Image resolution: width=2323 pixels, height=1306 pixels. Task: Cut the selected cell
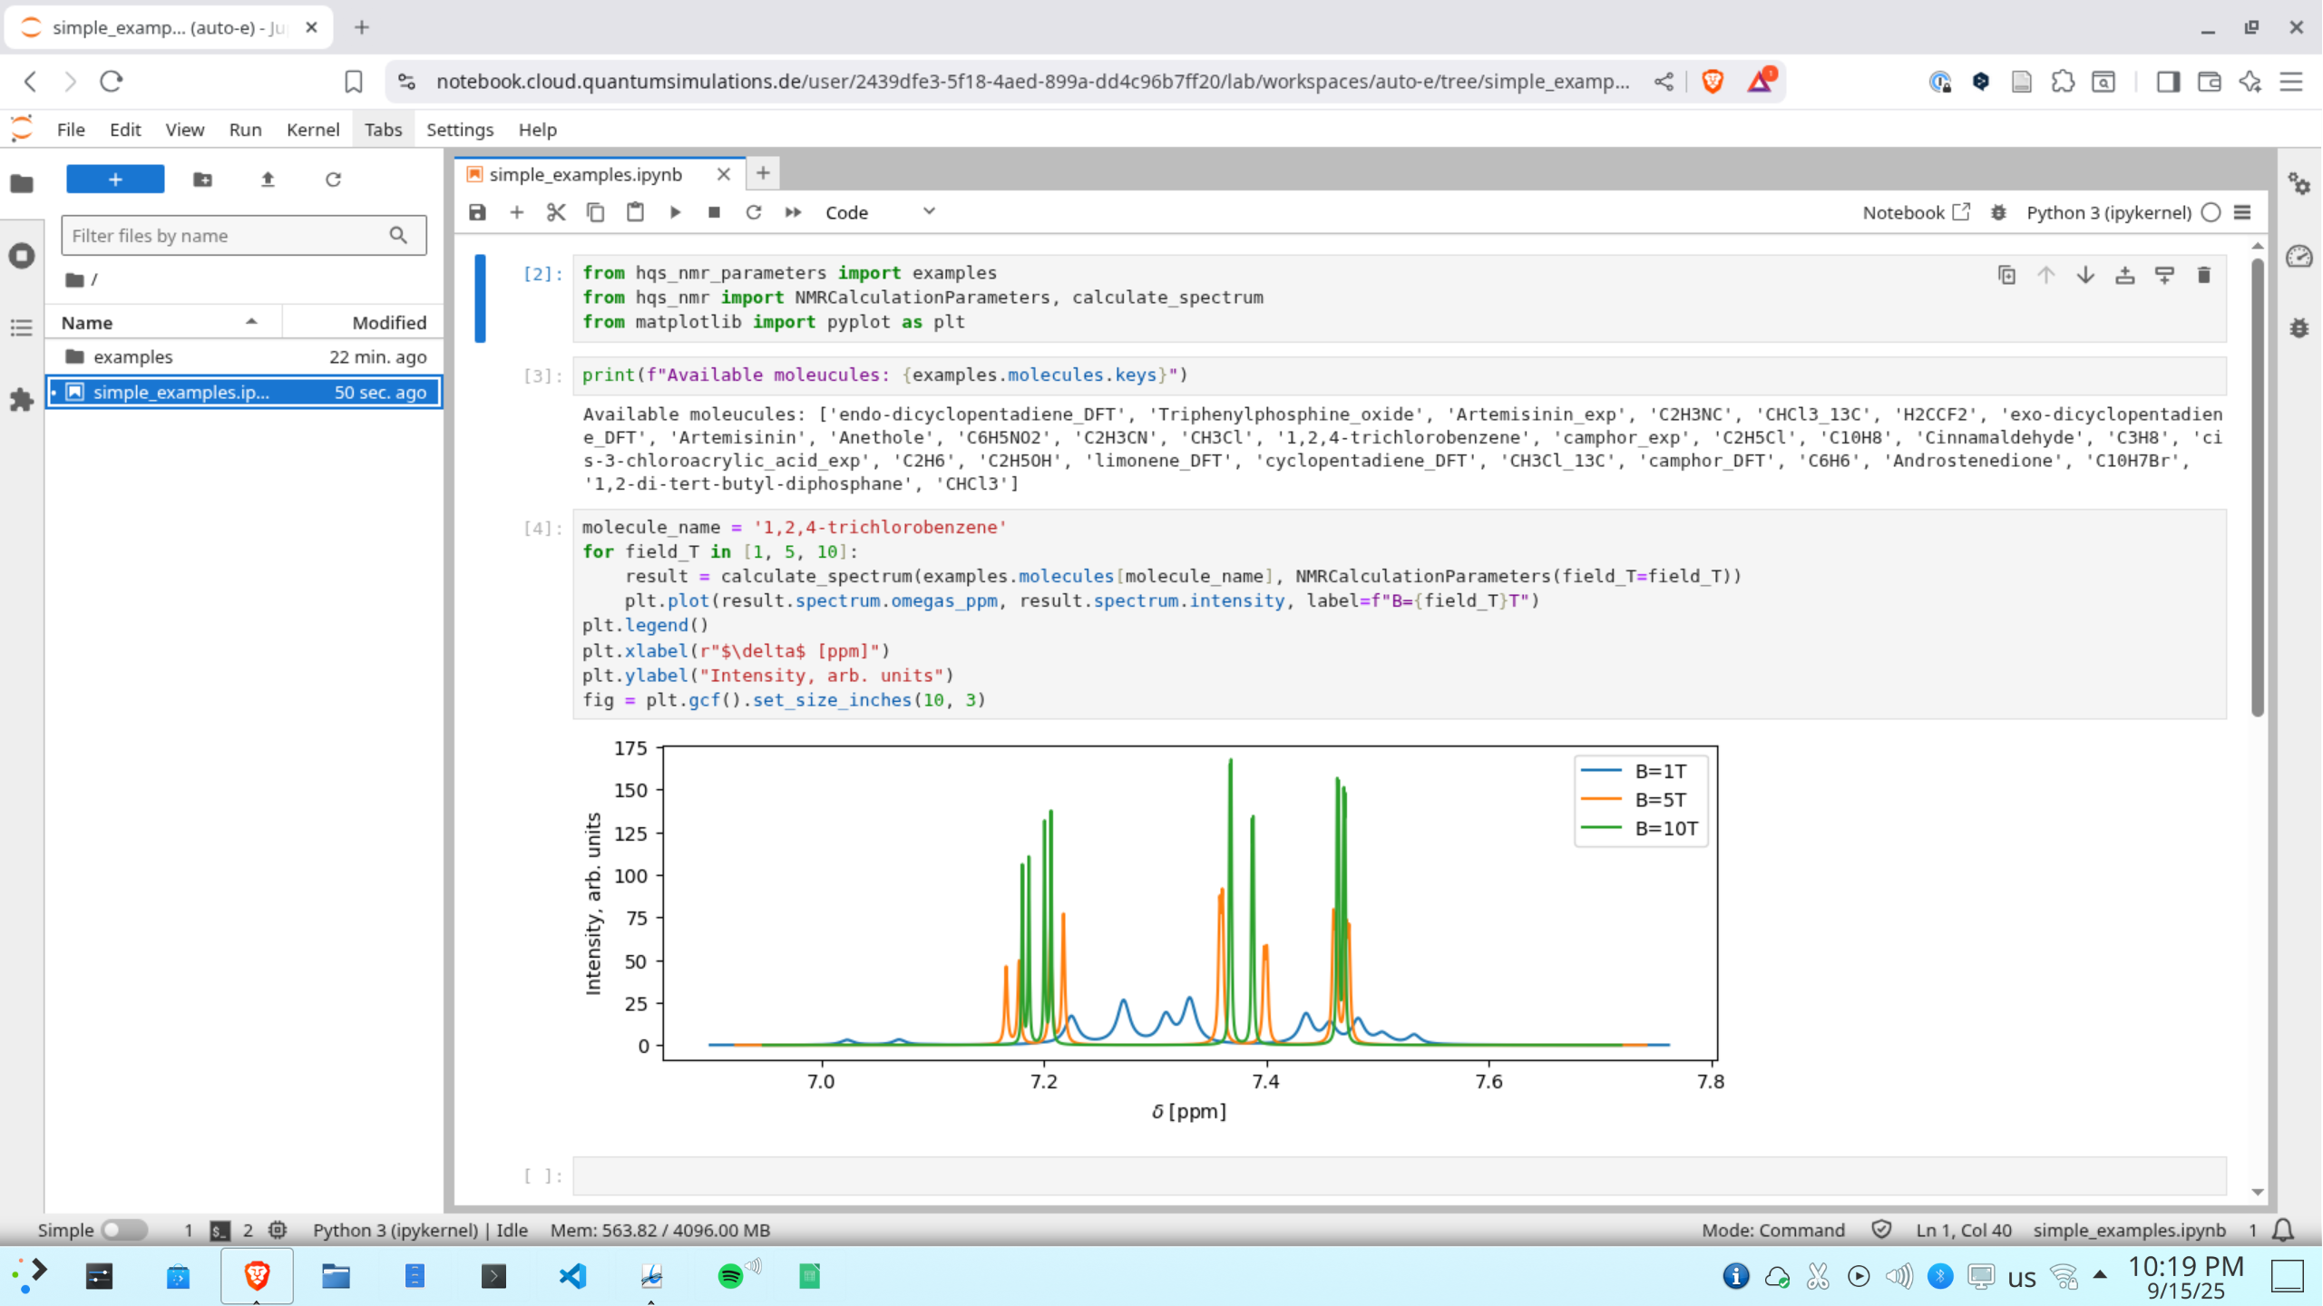pos(556,212)
